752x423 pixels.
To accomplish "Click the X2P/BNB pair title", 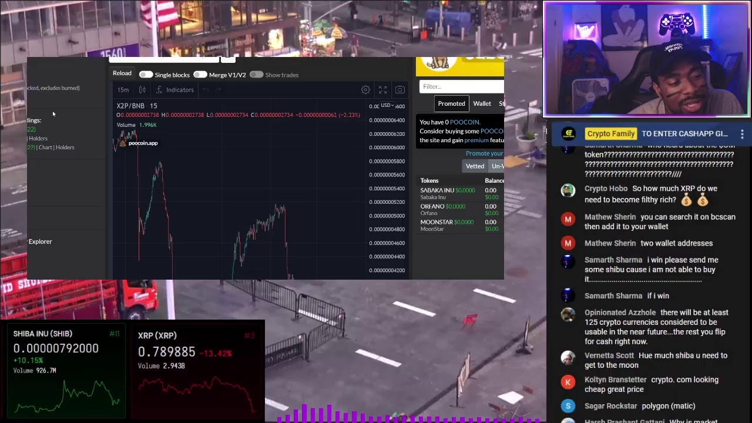I will (136, 106).
